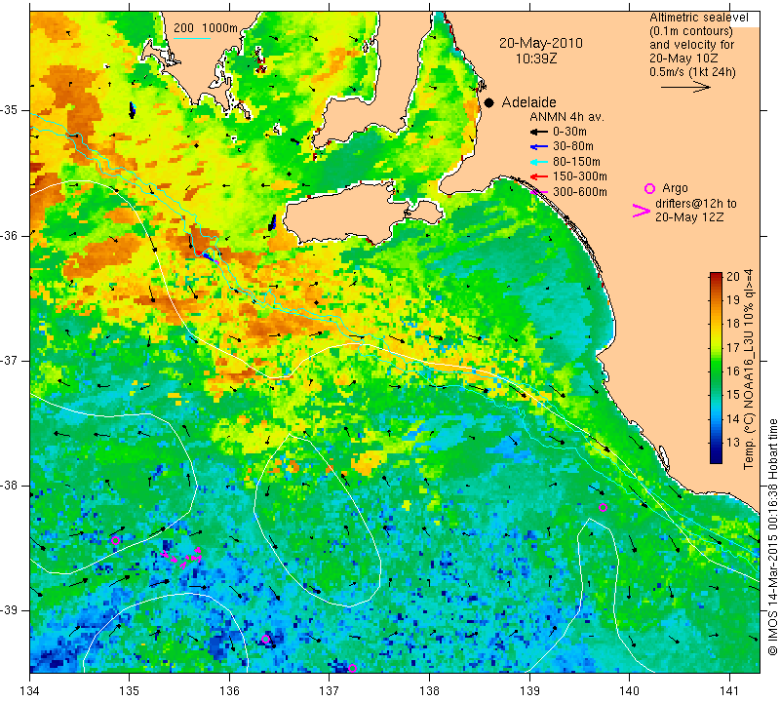Click the Argo float circle near 38.2S 139.7E
The height and width of the screenshot is (702, 780).
[603, 507]
